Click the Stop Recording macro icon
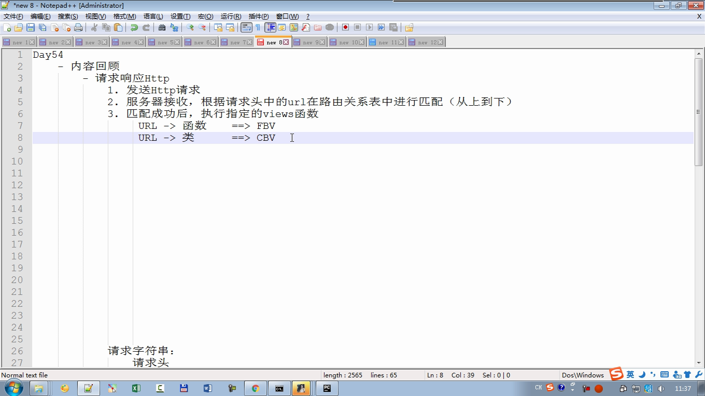This screenshot has height=396, width=705. (x=357, y=27)
